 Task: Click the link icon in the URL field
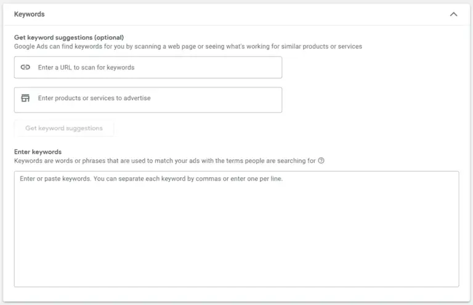pyautogui.click(x=25, y=67)
